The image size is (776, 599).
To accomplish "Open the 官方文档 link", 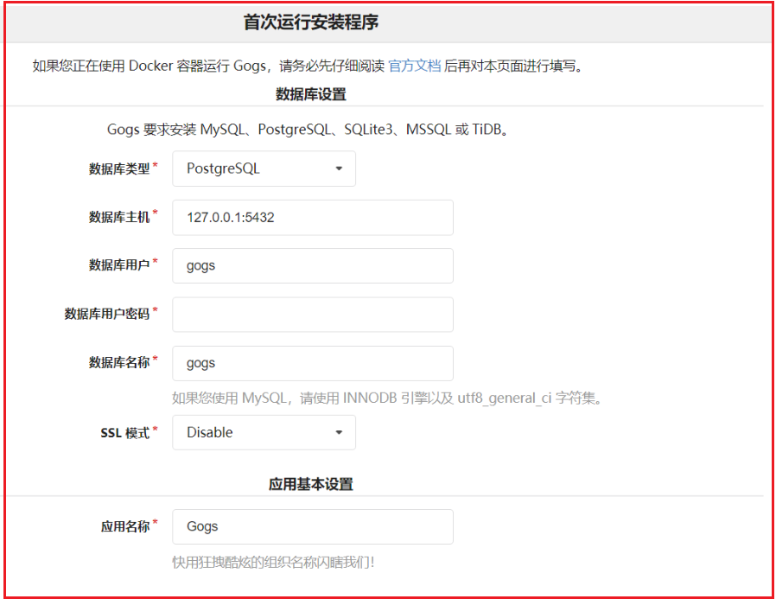I will pyautogui.click(x=414, y=66).
